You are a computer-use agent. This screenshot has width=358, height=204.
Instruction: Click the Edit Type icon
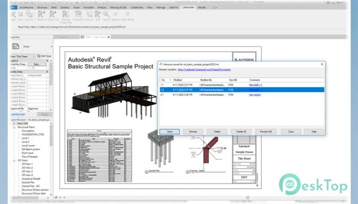pyautogui.click(x=39, y=56)
